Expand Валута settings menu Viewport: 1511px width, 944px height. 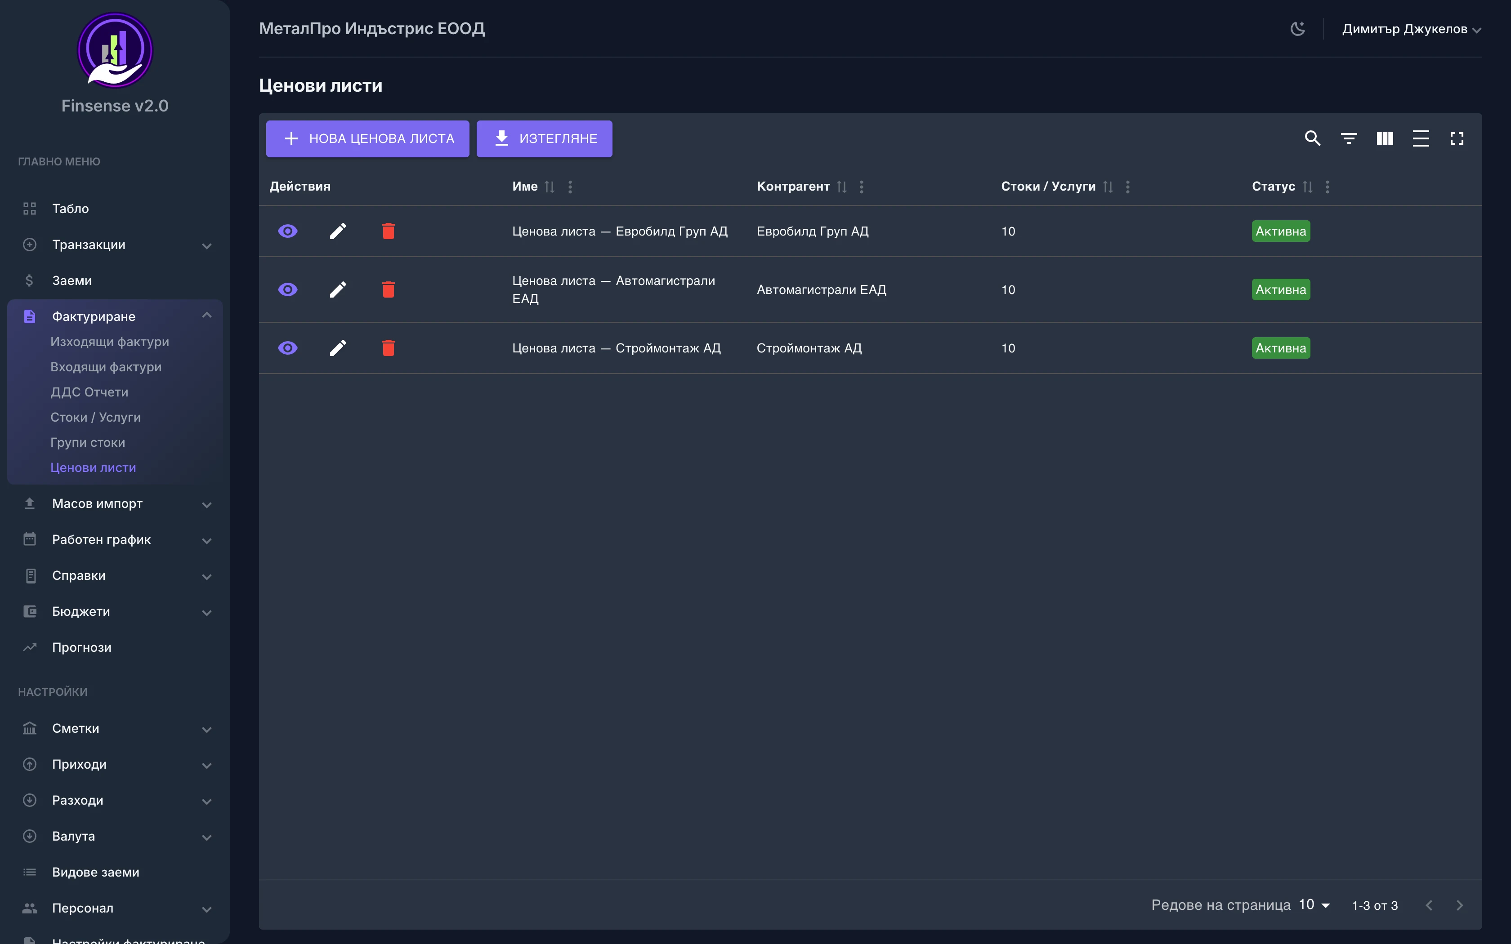coord(115,837)
